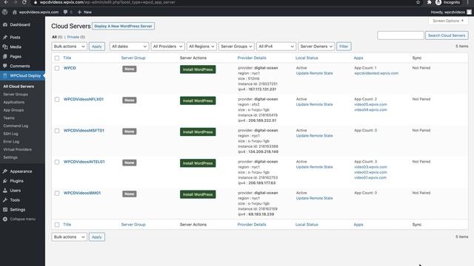
Task: Open the All Providers dropdown
Action: [167, 47]
